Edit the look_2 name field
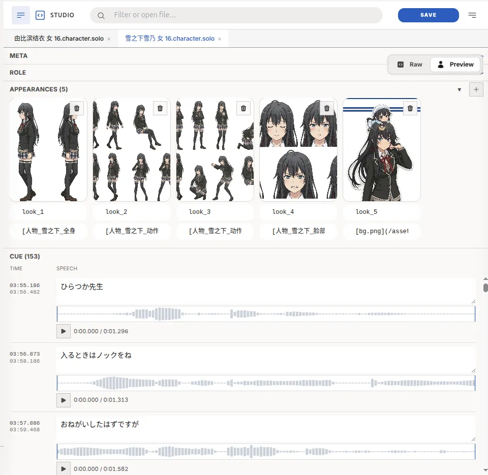Image resolution: width=488 pixels, height=475 pixels. [x=132, y=212]
